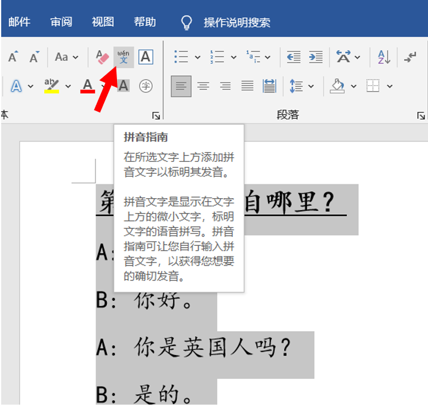Click the lightbulb Tell Me icon
The image size is (428, 410).
tap(187, 23)
